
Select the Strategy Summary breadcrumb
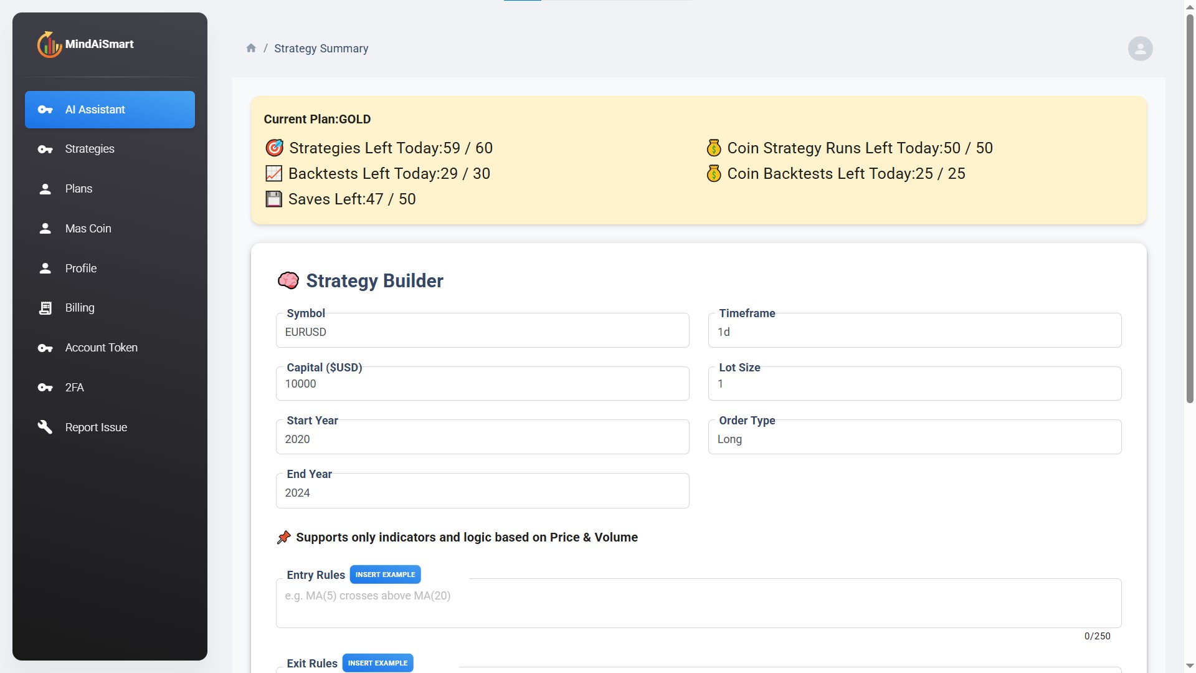pos(321,48)
